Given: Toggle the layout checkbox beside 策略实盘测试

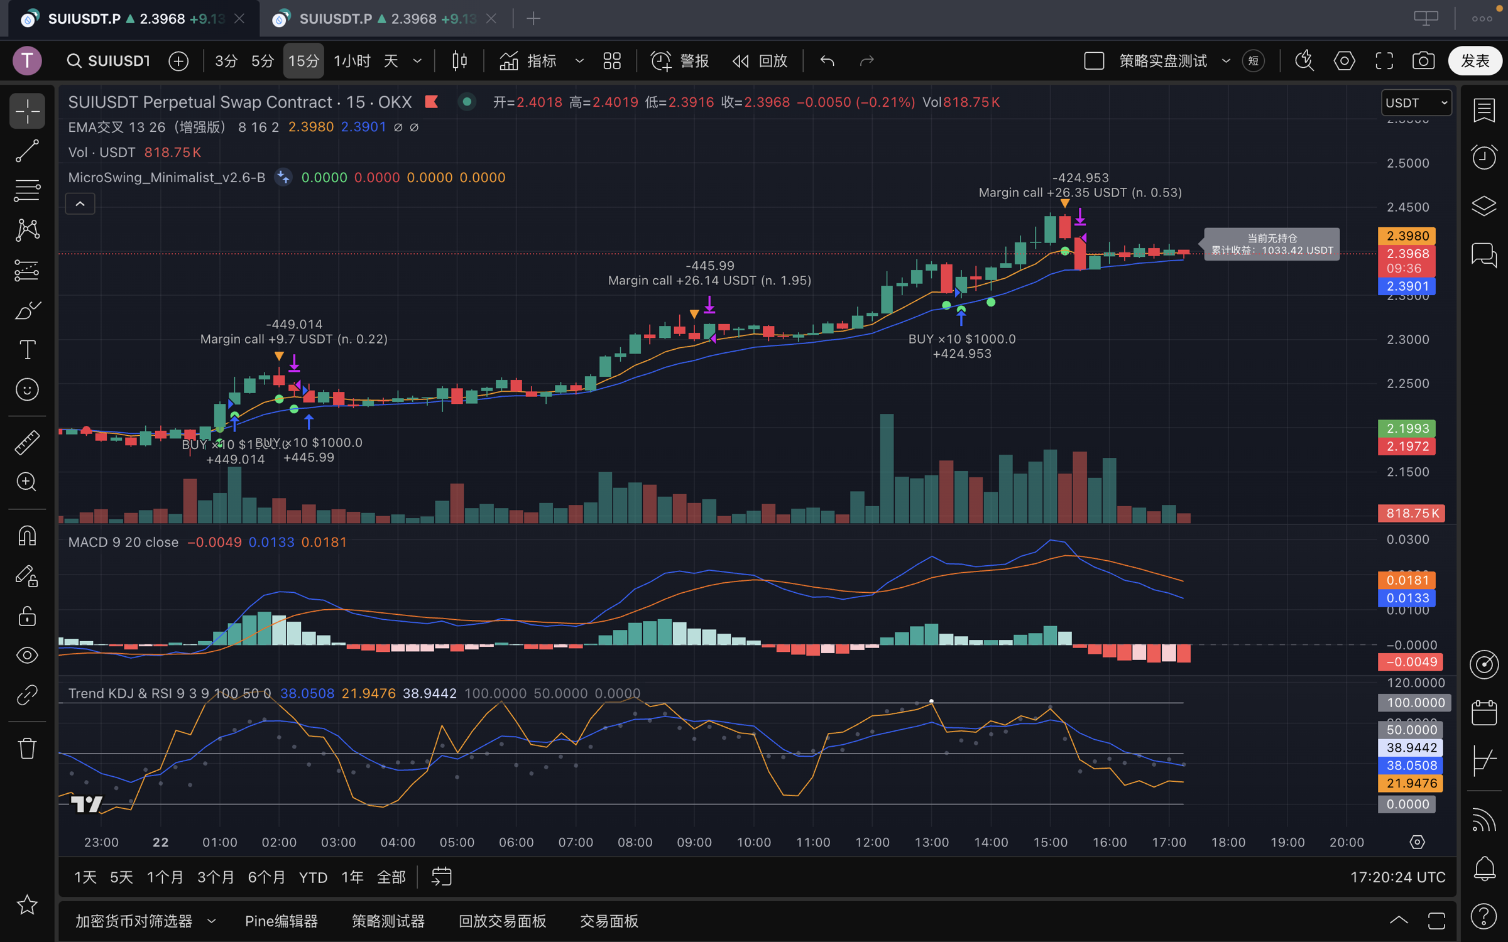Looking at the screenshot, I should coord(1094,61).
